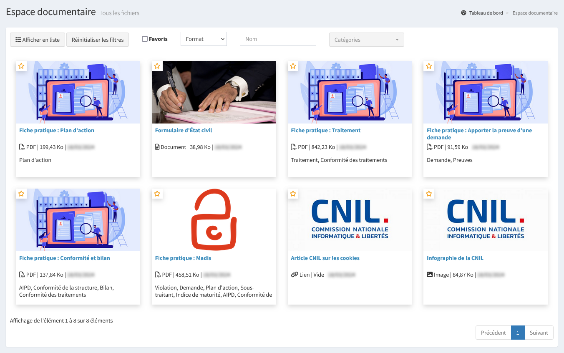Open the Format dropdown

click(204, 39)
